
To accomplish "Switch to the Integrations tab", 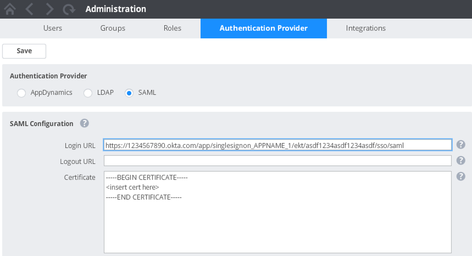I will [365, 28].
